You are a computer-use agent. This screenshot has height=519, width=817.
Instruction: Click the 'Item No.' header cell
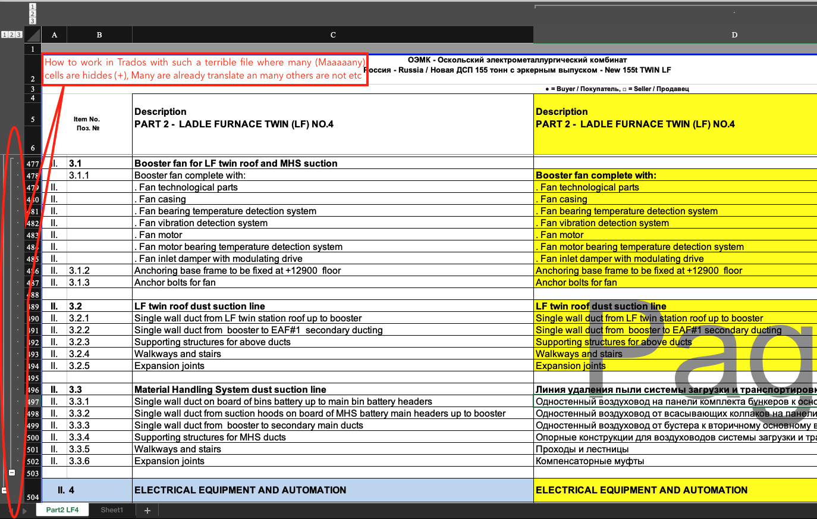pos(87,124)
